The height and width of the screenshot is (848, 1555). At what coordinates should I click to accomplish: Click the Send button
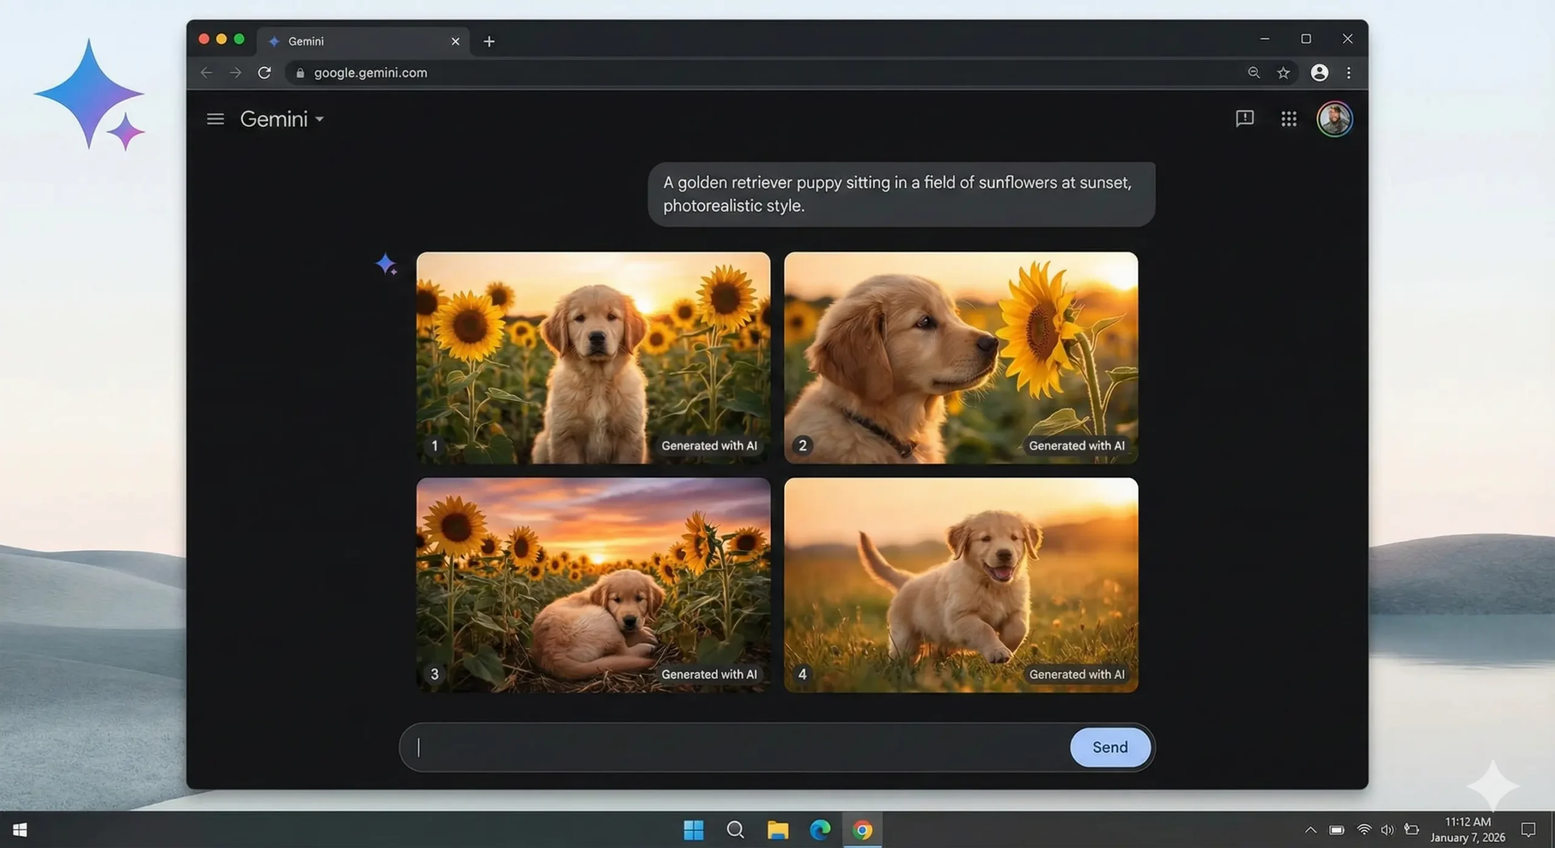(x=1110, y=747)
